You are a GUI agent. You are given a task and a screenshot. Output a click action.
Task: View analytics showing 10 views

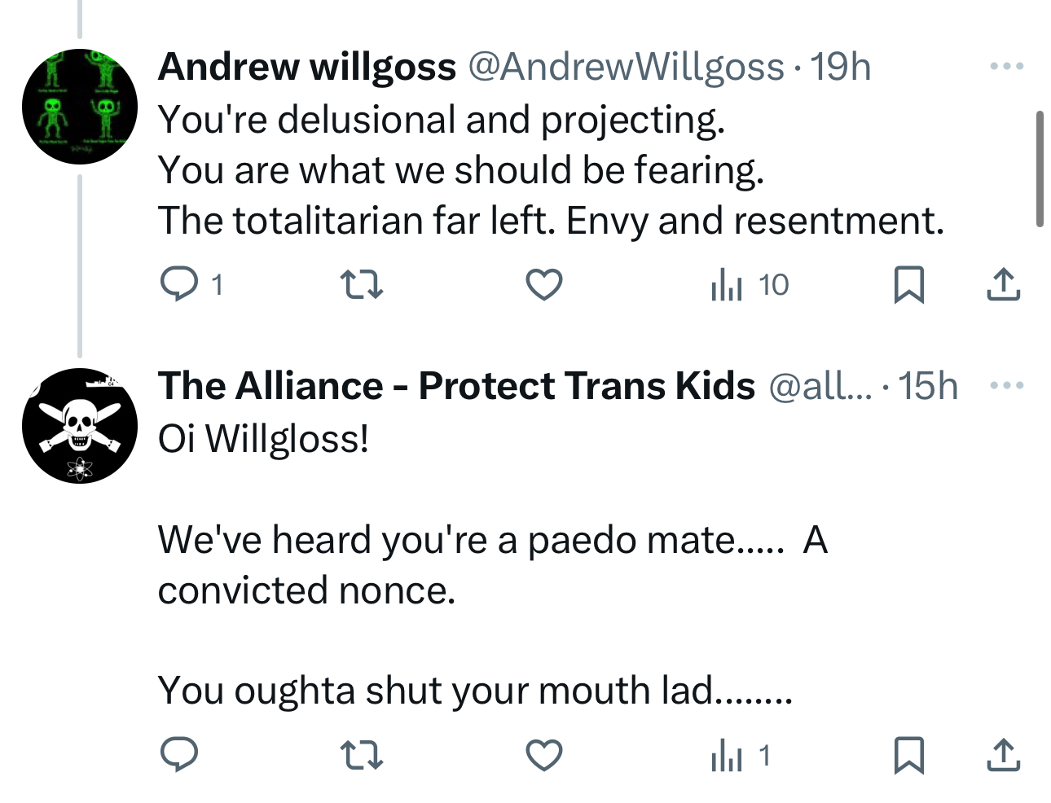coord(749,284)
